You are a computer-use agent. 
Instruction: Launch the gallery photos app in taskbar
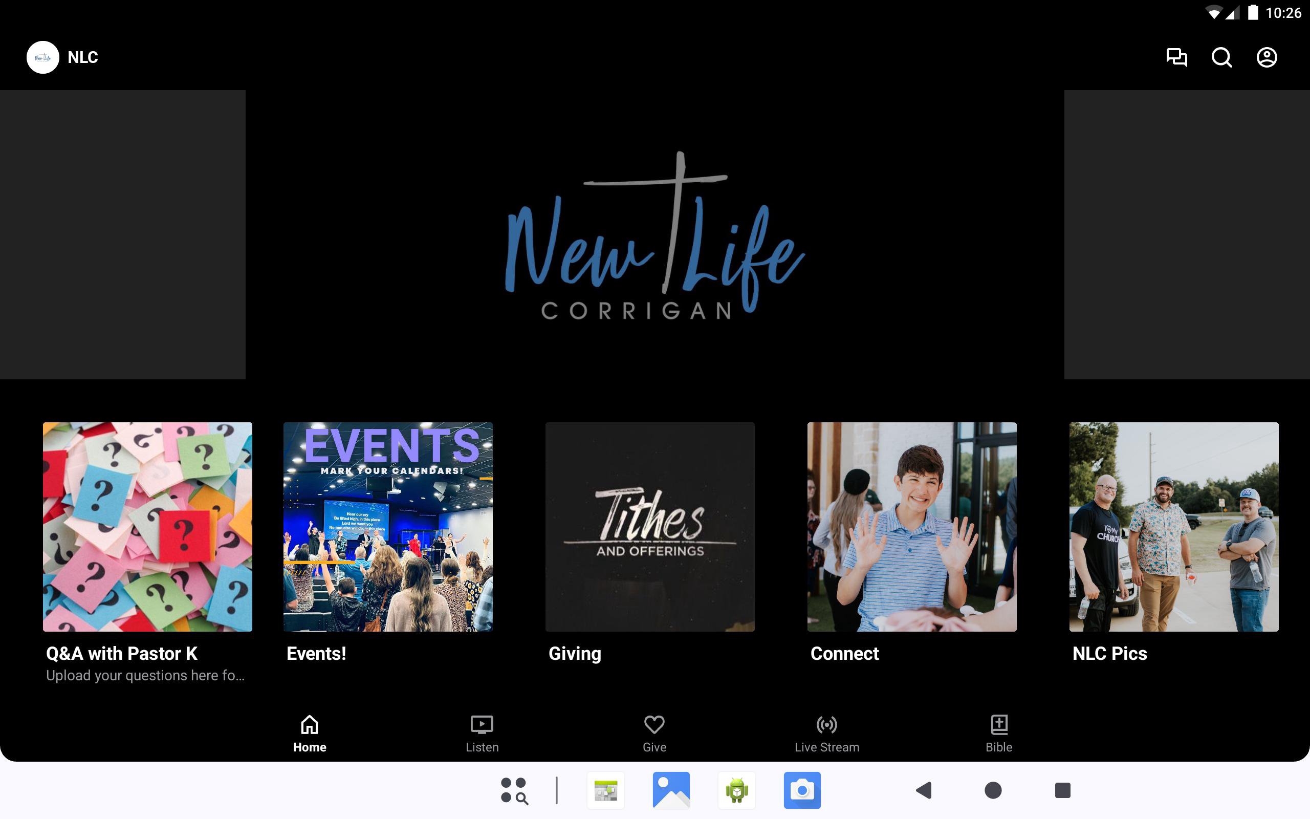click(671, 790)
